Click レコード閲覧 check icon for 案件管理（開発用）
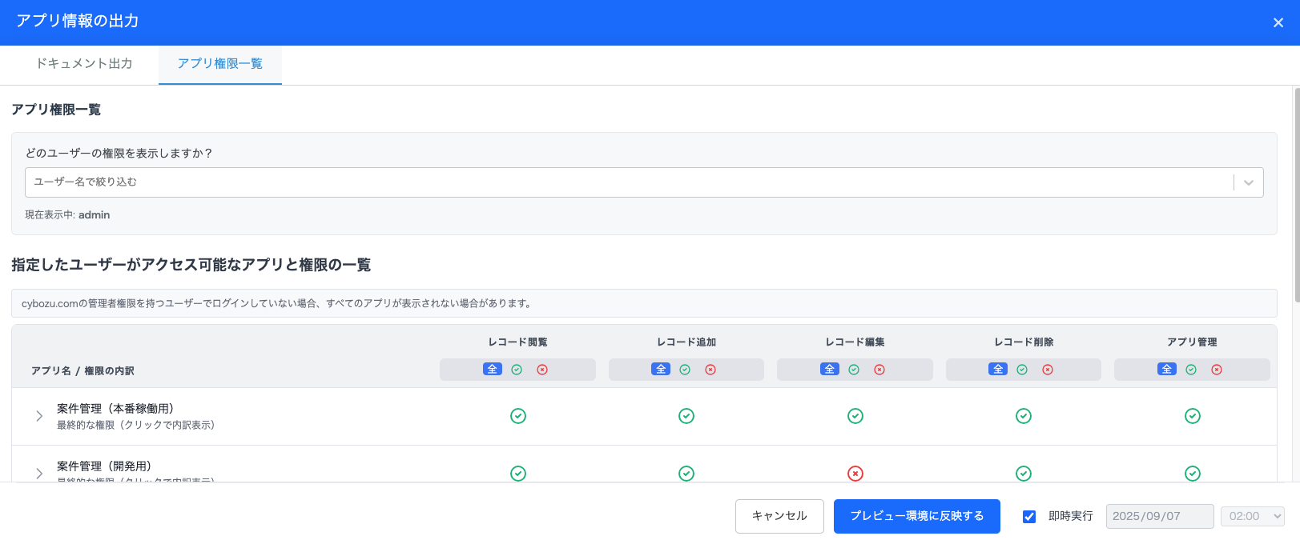This screenshot has width=1300, height=556. point(518,474)
